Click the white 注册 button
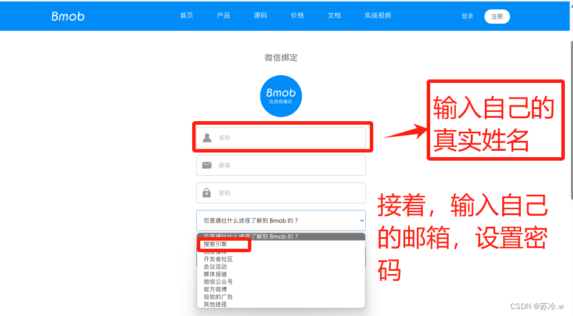This screenshot has width=573, height=316. [497, 16]
